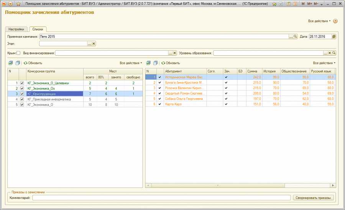Switch to the Настройки tab
Viewport: 345px width, 210px height.
tap(16, 29)
